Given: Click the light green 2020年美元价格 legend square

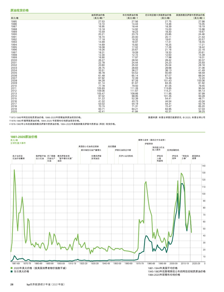Looking at the screenshot, I should [x=12, y=268].
